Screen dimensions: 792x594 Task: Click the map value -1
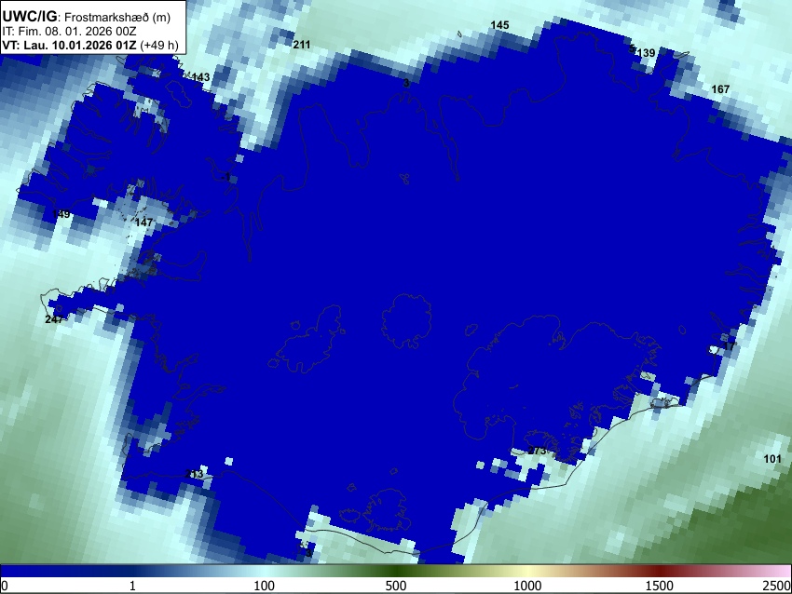click(x=226, y=177)
